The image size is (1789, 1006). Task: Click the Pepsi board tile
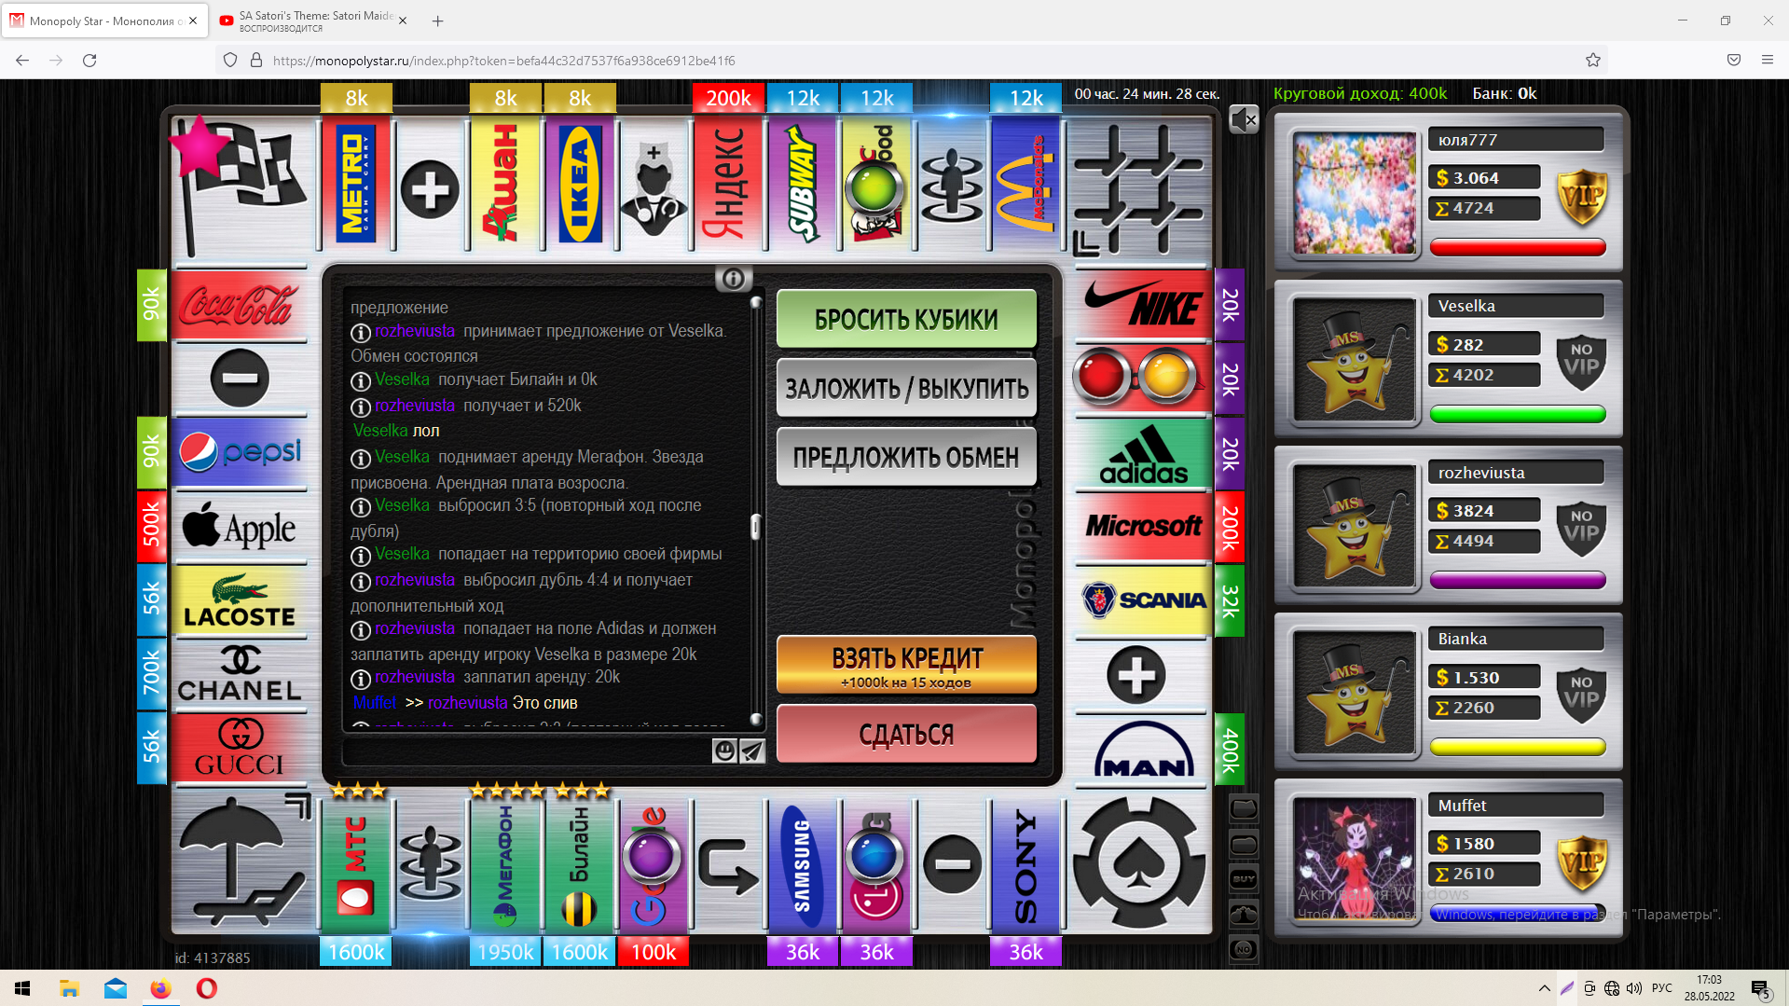(x=239, y=453)
